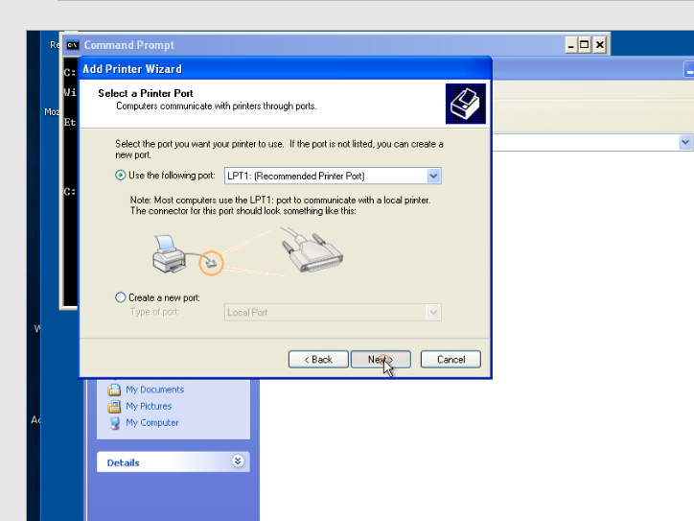
Task: Open the dropdown arrow at right window edge
Action: coord(685,142)
